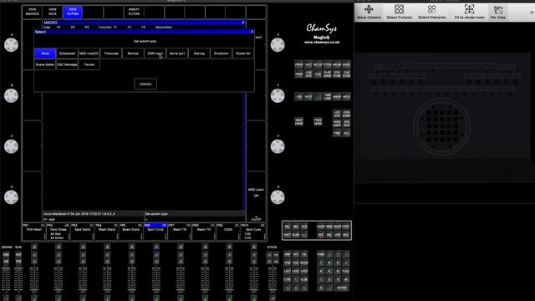
Task: Choose the Power fail autom type
Action: coord(243,54)
